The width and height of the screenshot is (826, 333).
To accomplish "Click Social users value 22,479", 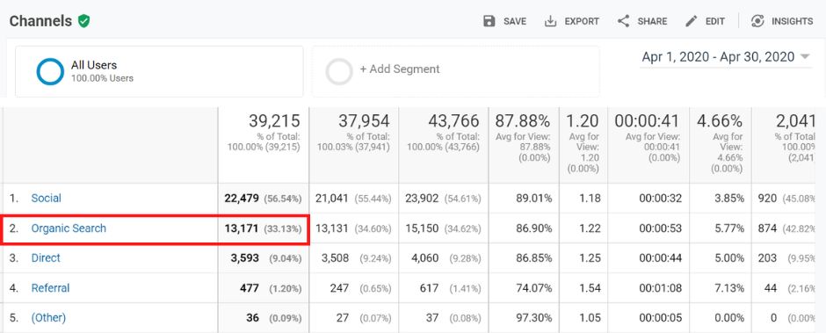I will click(x=242, y=199).
